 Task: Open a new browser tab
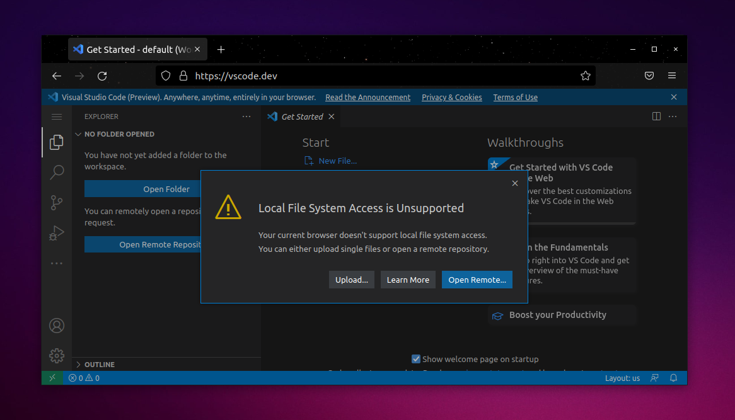(x=221, y=50)
